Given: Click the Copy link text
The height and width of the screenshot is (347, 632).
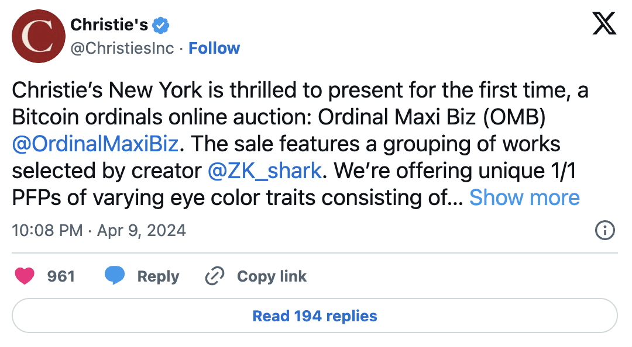Looking at the screenshot, I should click(272, 276).
